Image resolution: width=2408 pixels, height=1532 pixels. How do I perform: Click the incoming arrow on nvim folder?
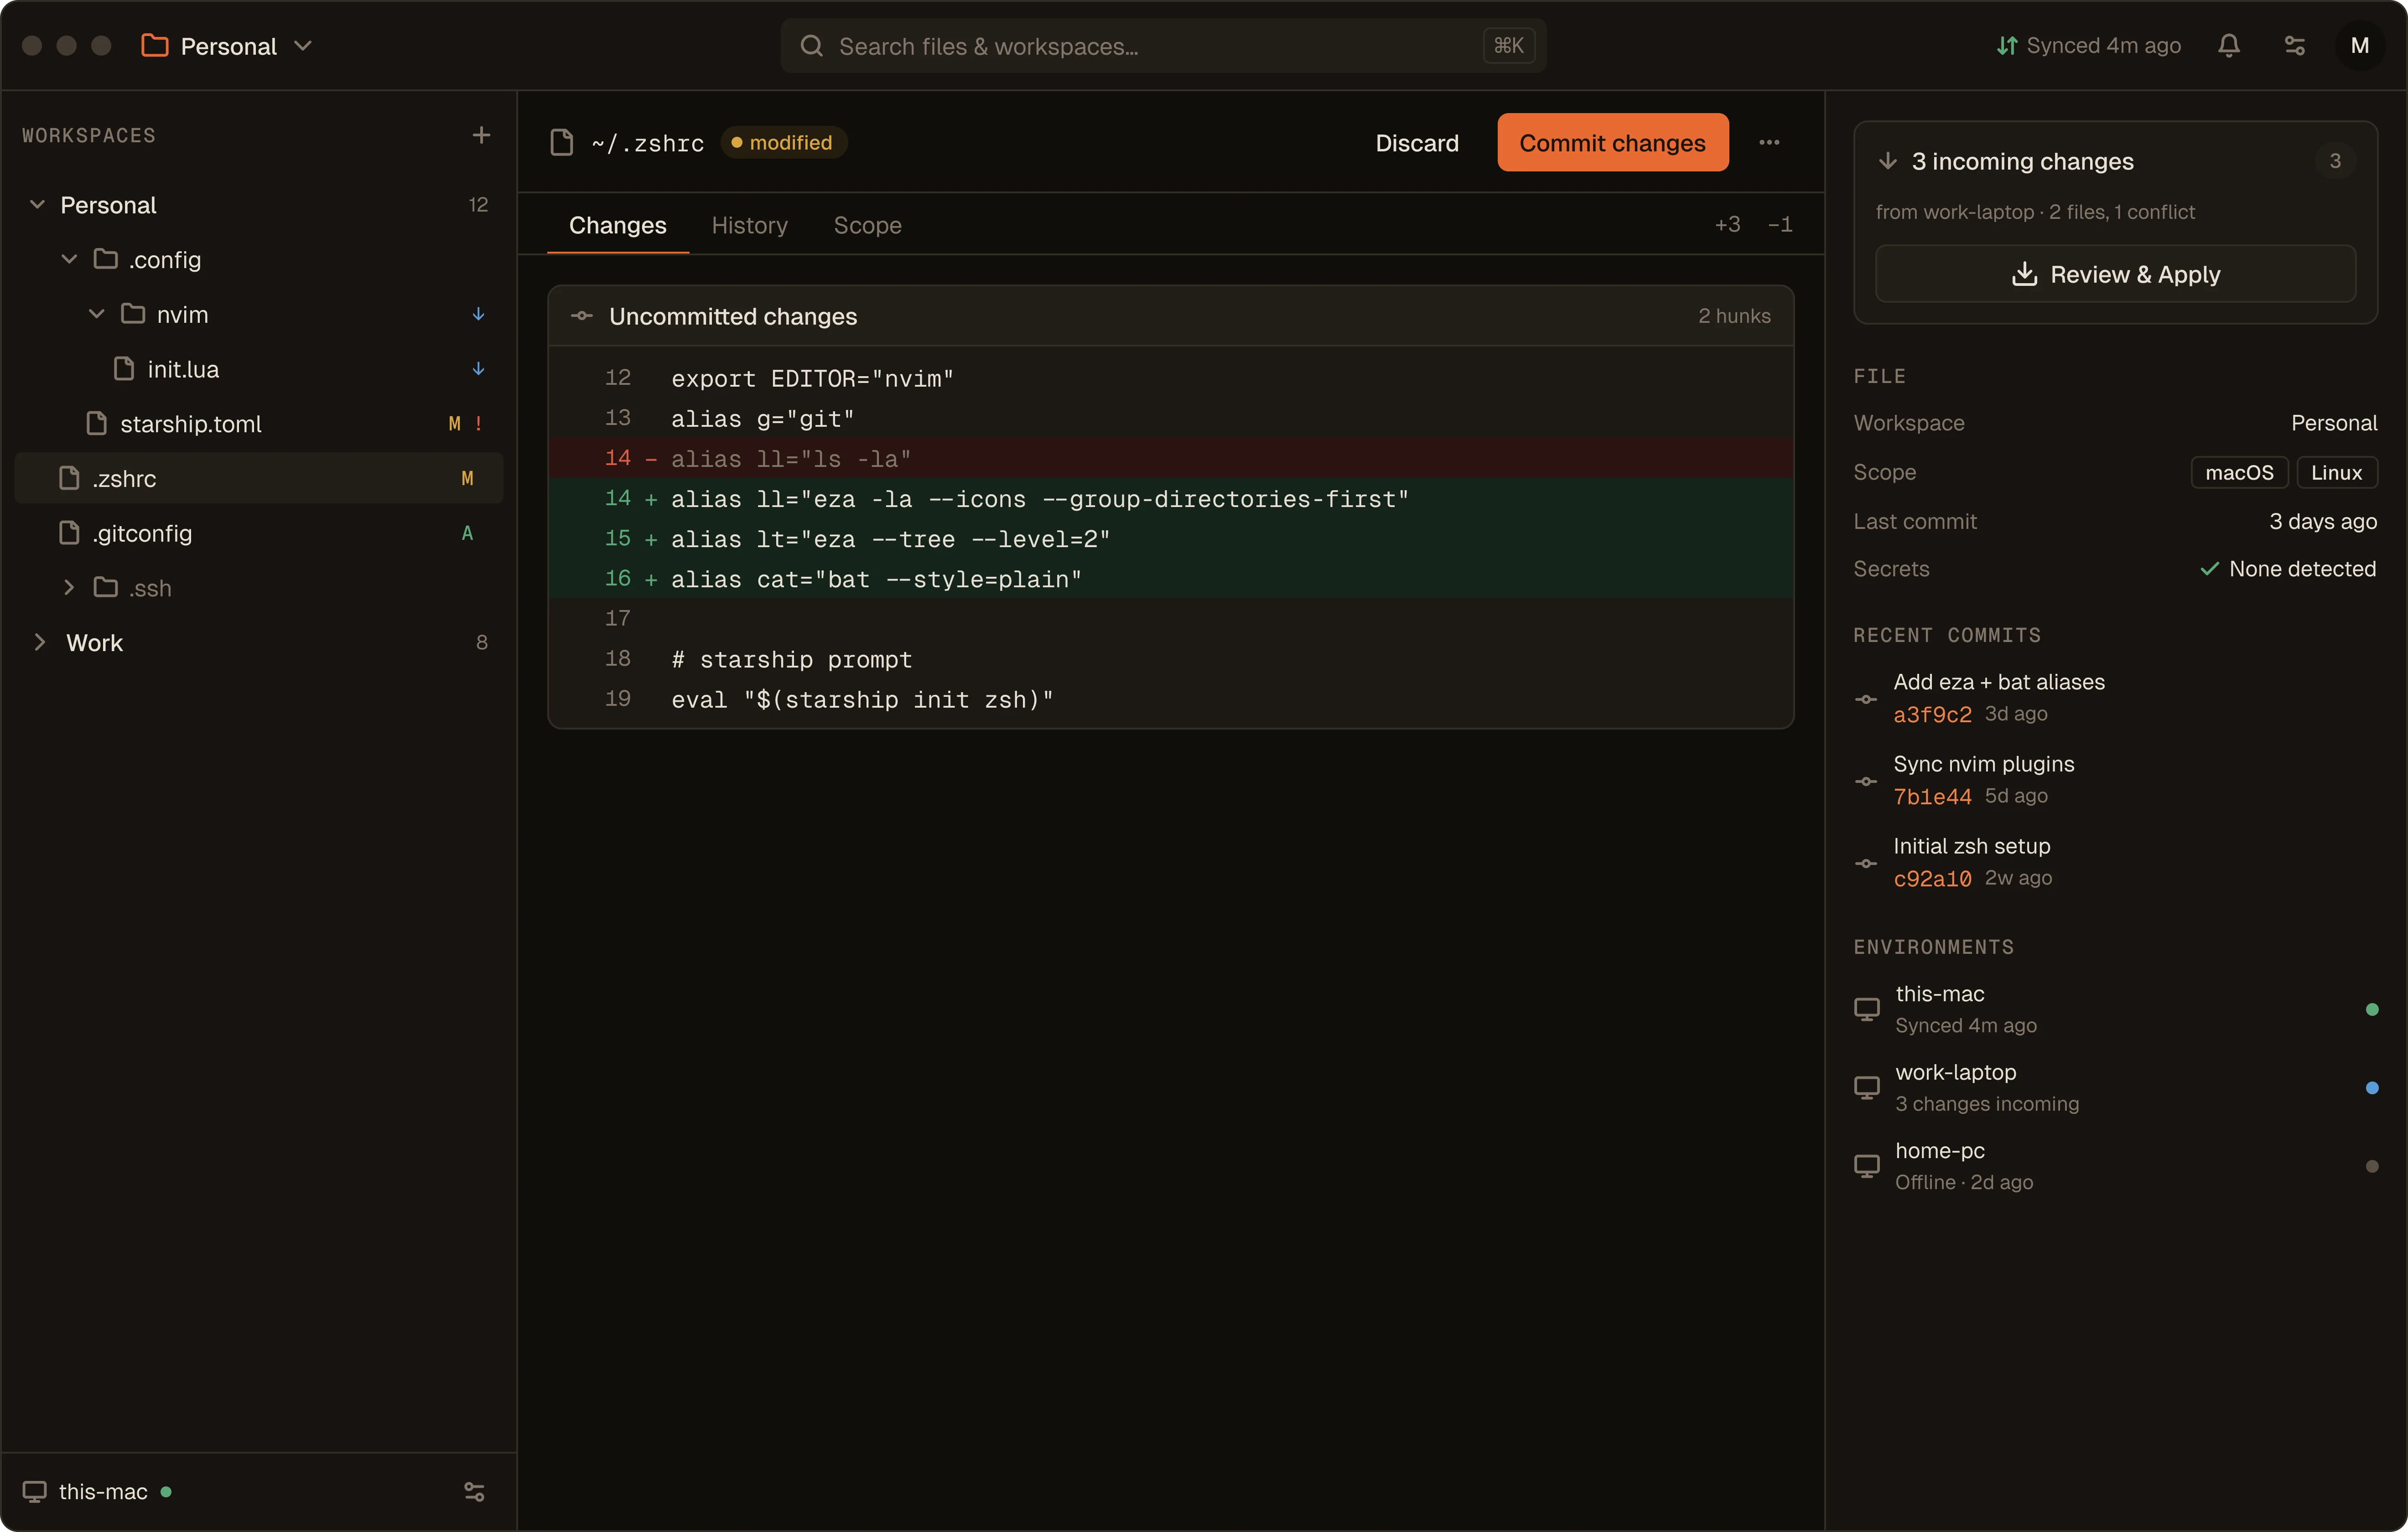click(478, 314)
